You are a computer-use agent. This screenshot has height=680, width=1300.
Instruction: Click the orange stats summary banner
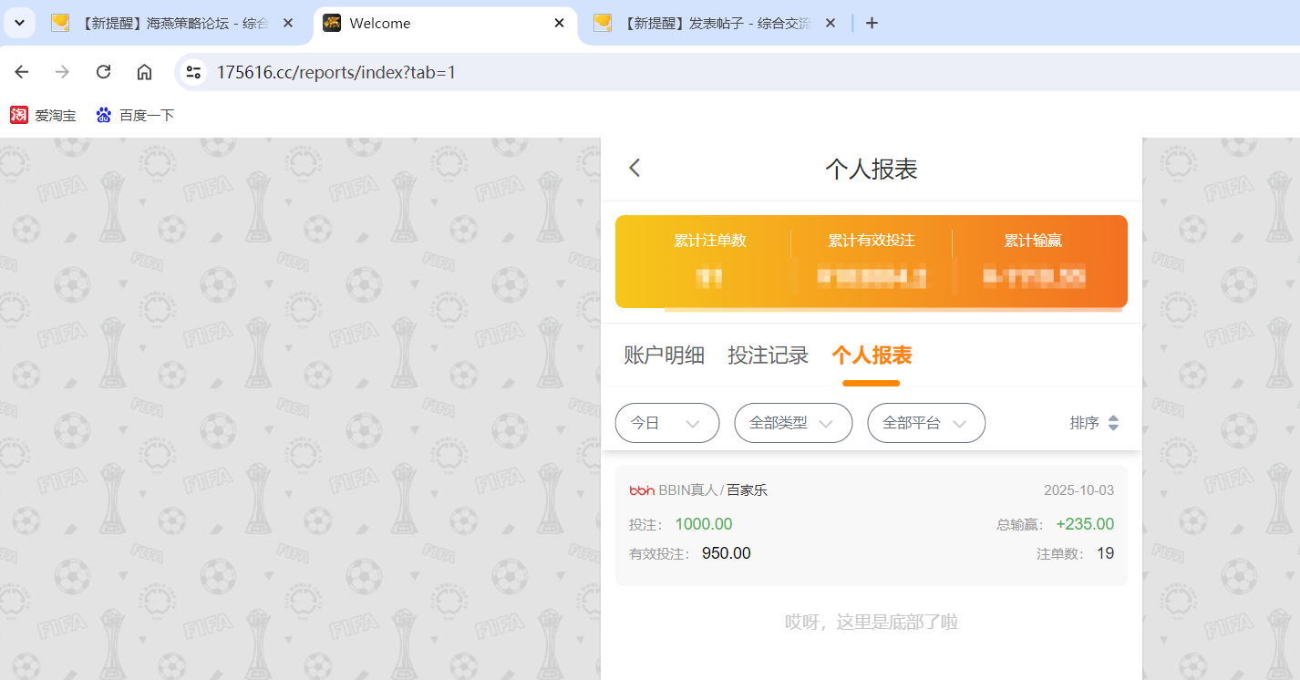(872, 262)
